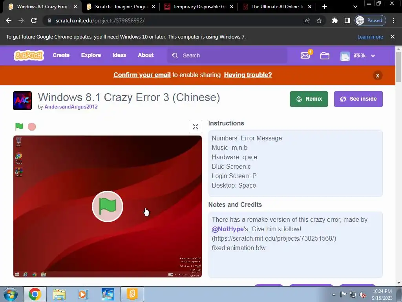The image size is (402, 302).
Task: Open Windows Media Player from taskbar
Action: 83,294
